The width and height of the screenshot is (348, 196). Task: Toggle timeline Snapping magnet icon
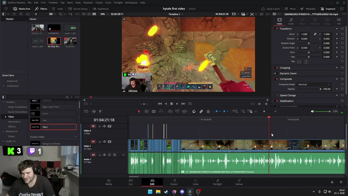pyautogui.click(x=194, y=111)
